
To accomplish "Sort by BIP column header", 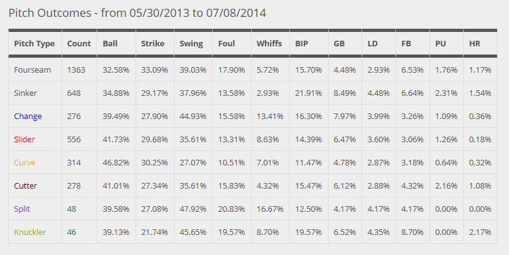I will [x=301, y=44].
